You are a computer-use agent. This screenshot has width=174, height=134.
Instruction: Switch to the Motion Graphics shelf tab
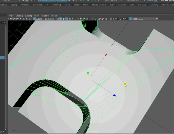pos(99,5)
